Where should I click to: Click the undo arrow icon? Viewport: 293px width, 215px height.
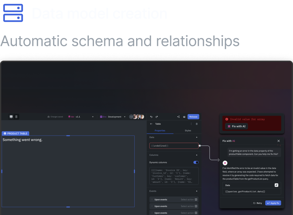point(151,117)
